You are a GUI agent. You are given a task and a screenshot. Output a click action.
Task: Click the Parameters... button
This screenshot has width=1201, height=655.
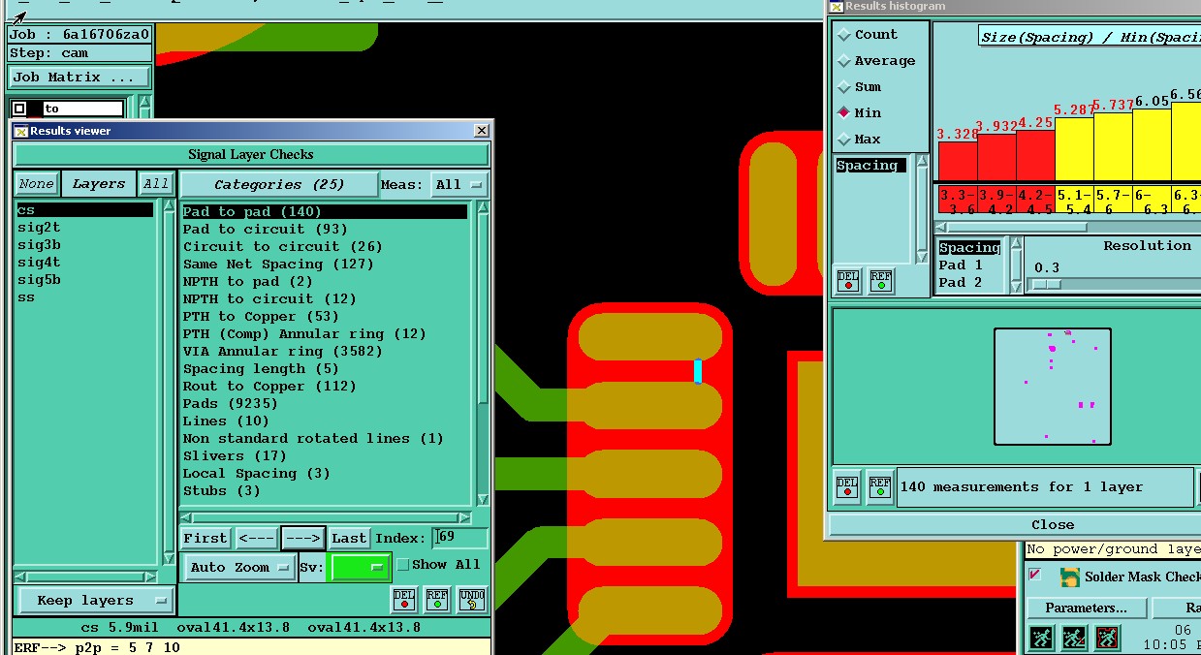pyautogui.click(x=1086, y=608)
